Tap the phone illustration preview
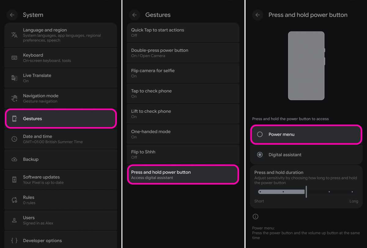367x248 pixels. (x=306, y=66)
